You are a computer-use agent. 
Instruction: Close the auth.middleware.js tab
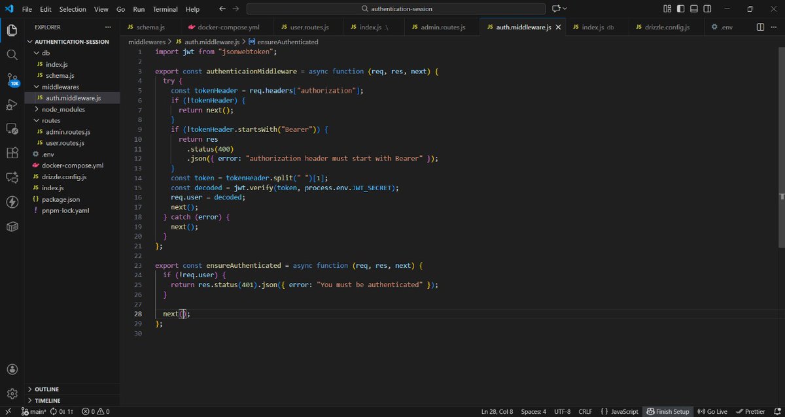click(557, 27)
